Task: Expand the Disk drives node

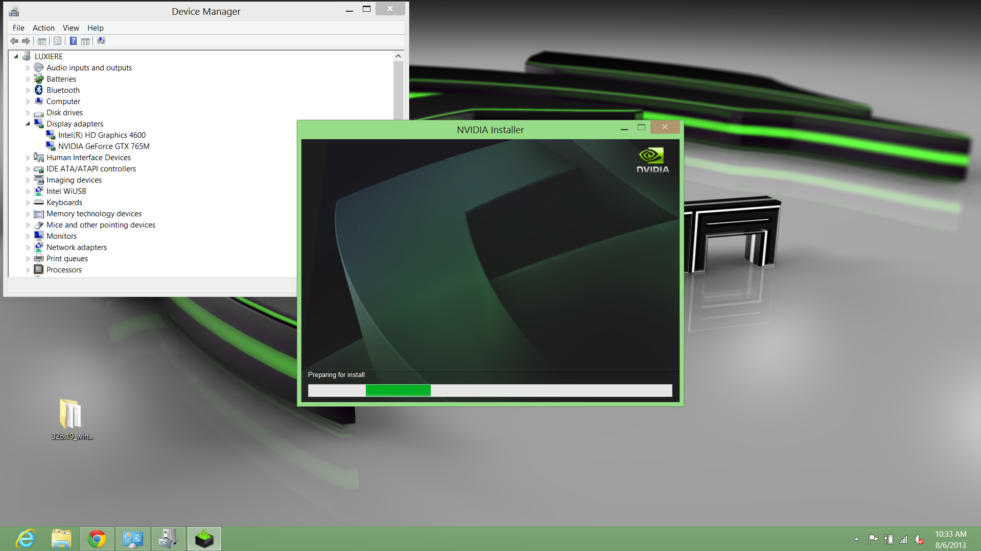Action: (x=28, y=113)
